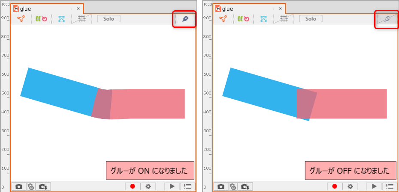
Task: Click the blue bounding box icon in left panel
Action: (x=62, y=19)
